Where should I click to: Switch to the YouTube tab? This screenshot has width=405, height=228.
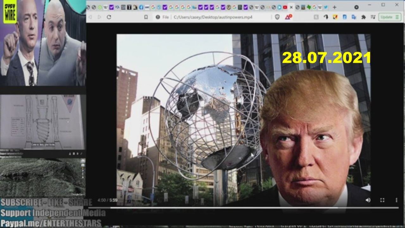[x=285, y=7]
